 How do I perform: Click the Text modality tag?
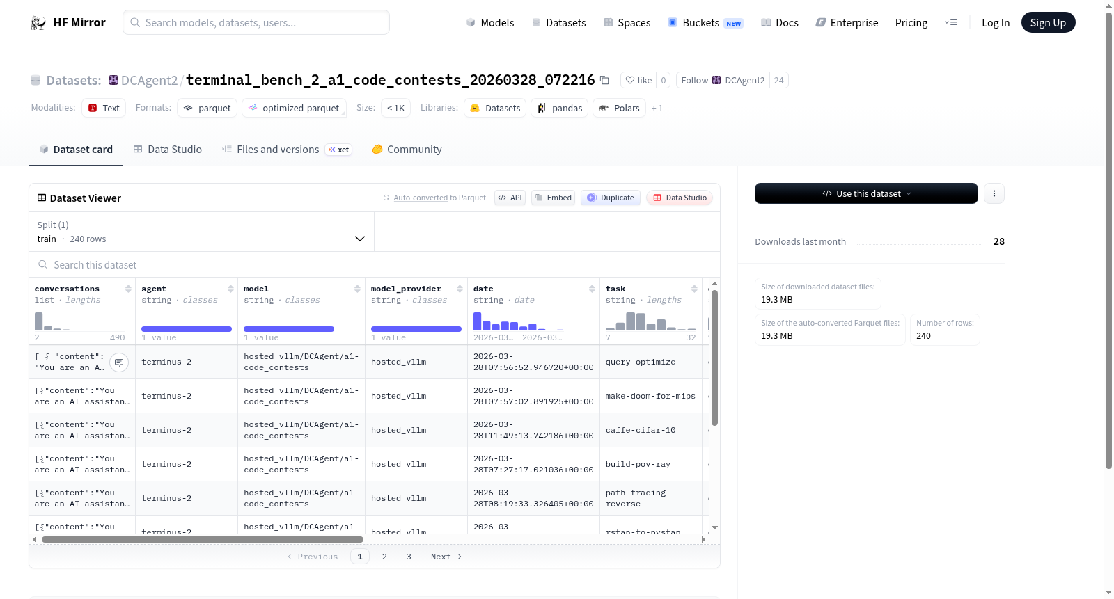pos(104,108)
